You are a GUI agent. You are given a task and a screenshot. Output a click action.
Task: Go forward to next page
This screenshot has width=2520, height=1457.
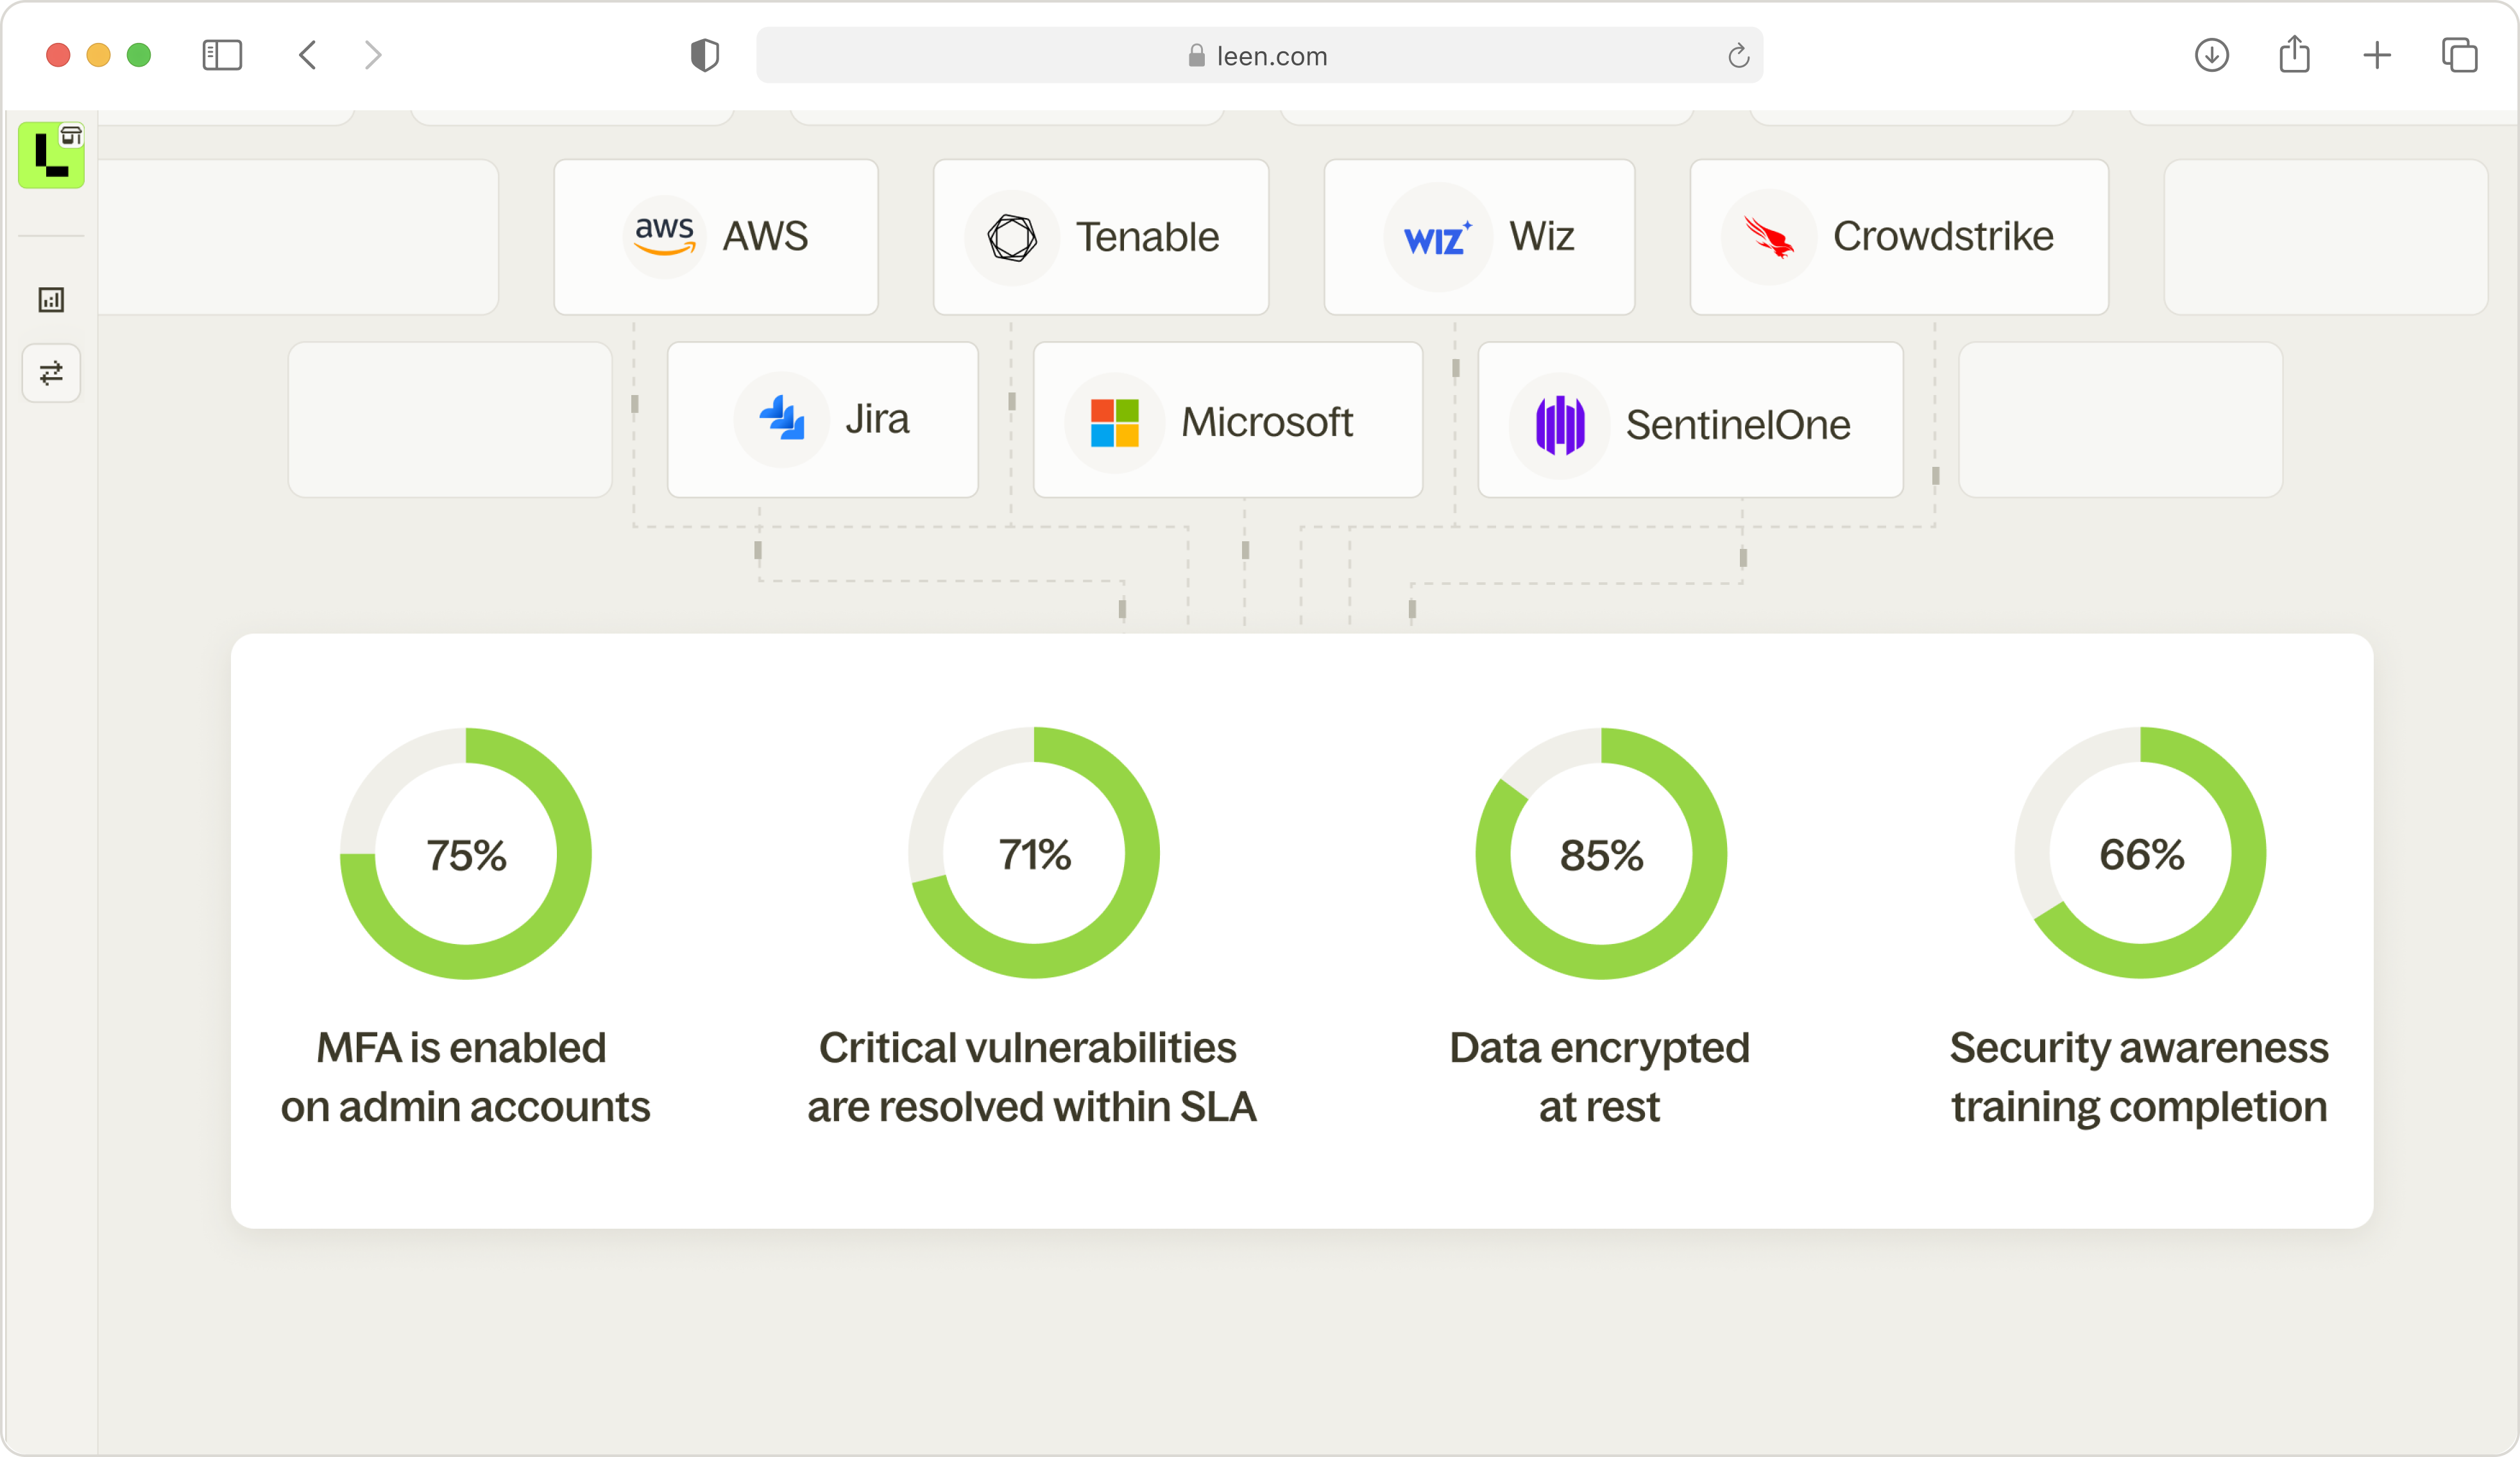(373, 55)
